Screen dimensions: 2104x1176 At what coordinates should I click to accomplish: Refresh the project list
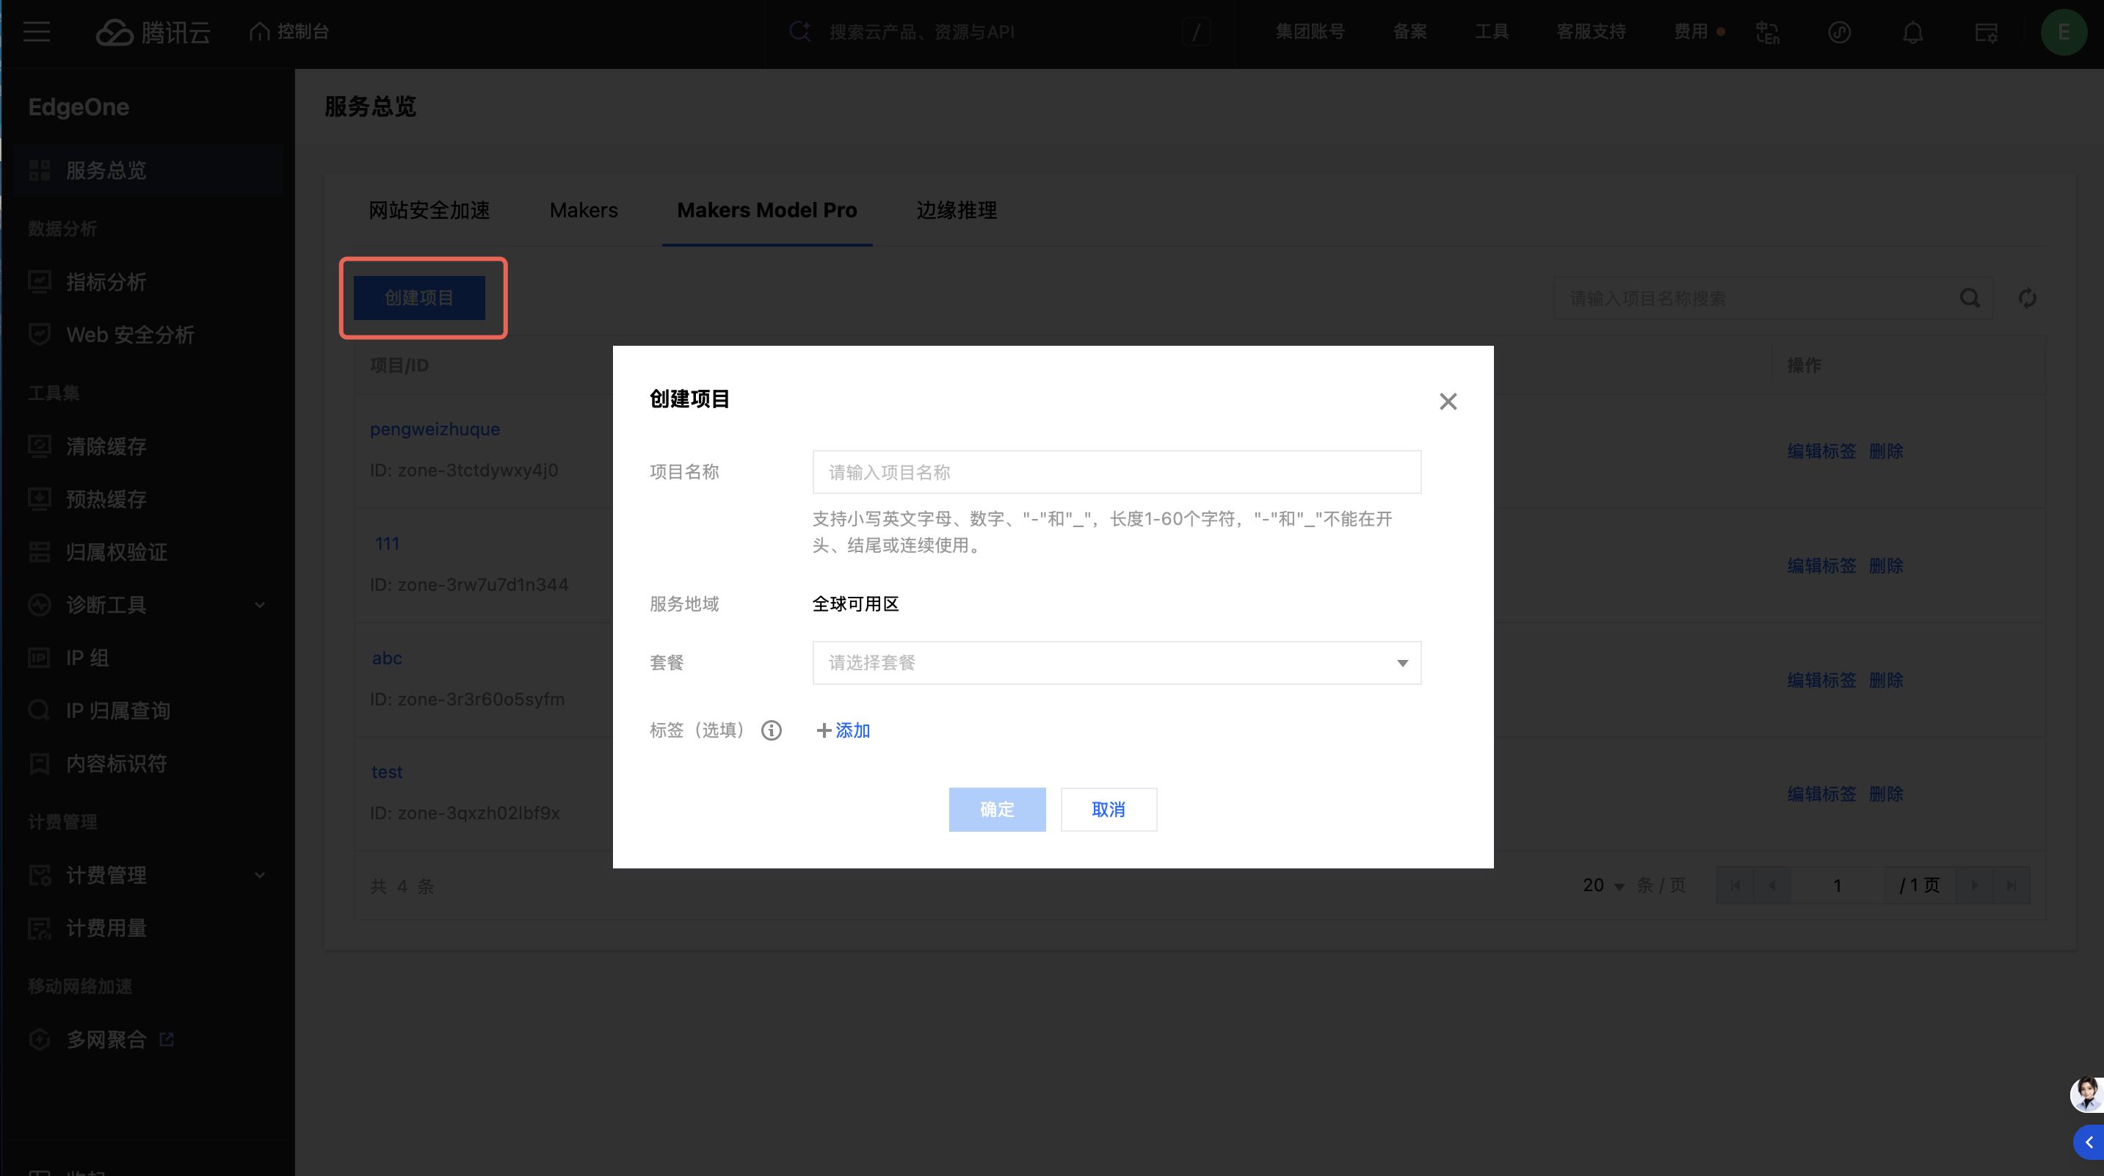(x=2027, y=298)
